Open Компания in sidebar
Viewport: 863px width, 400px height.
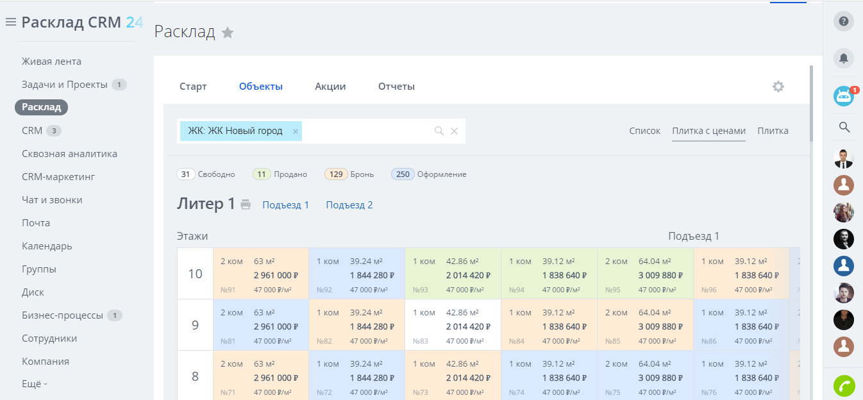click(46, 362)
